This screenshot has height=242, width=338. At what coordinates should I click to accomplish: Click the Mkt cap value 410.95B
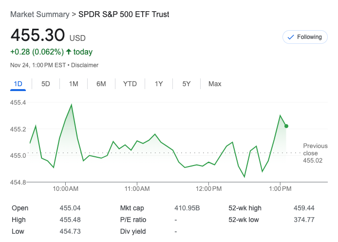(x=187, y=208)
